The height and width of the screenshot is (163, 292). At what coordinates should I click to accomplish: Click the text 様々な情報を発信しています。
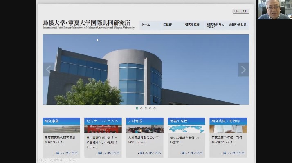point(185,140)
